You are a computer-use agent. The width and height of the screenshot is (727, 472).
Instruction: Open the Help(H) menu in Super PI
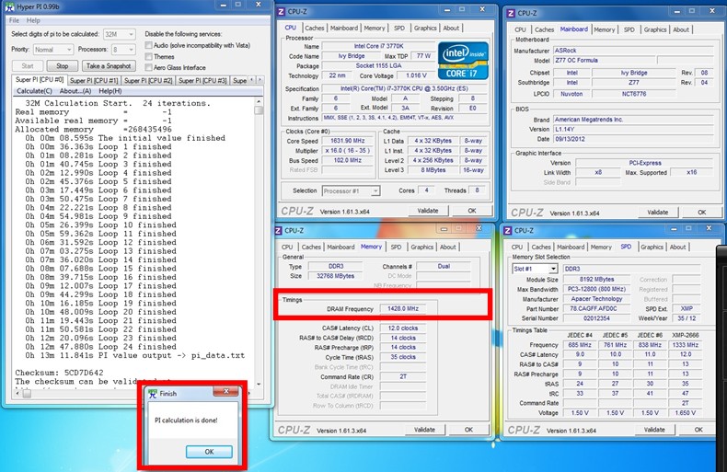110,91
